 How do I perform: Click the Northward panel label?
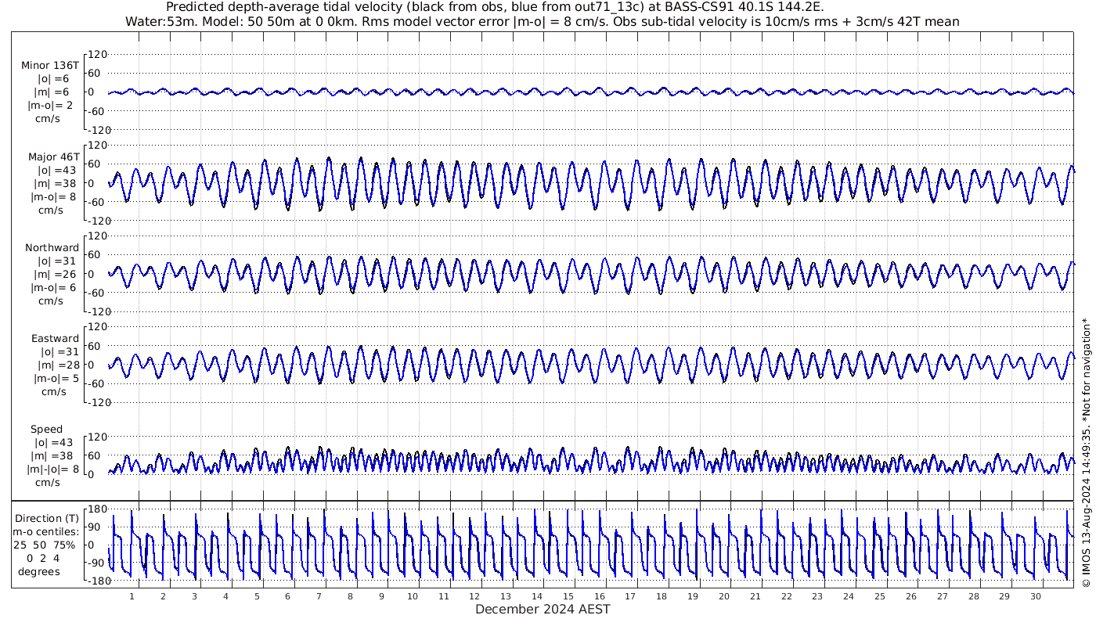[52, 247]
